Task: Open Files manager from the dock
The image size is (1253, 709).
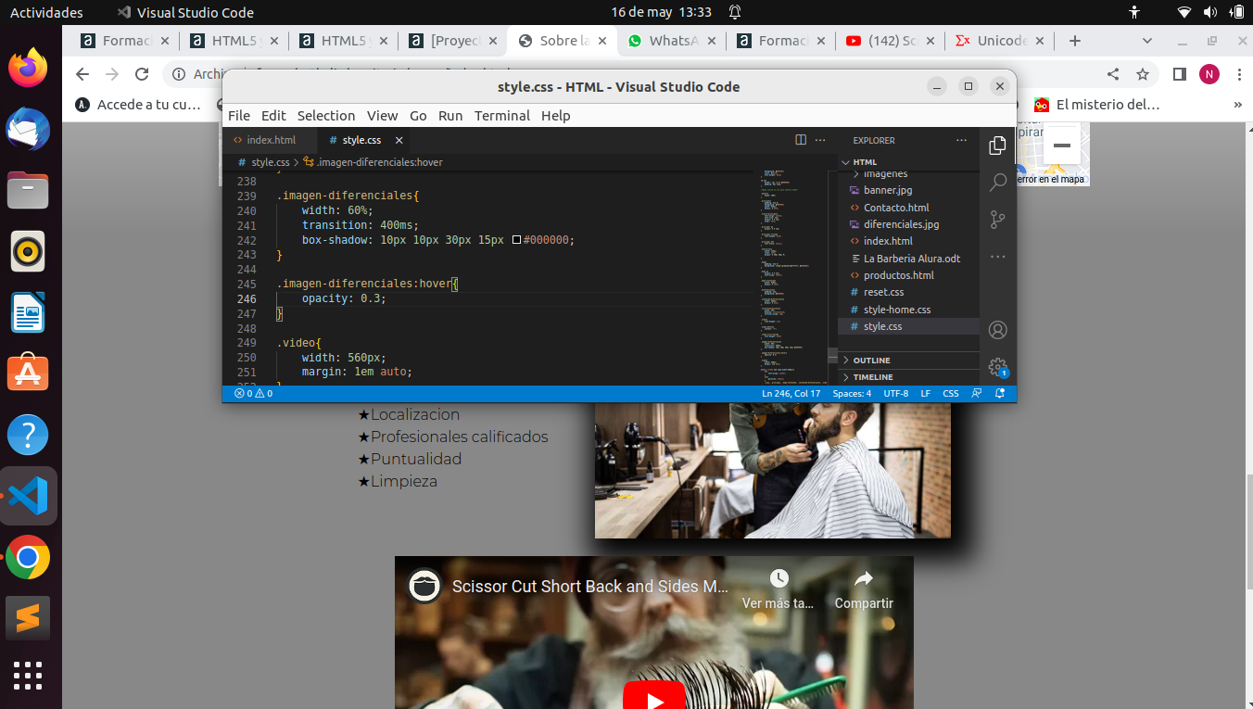Action: point(28,190)
